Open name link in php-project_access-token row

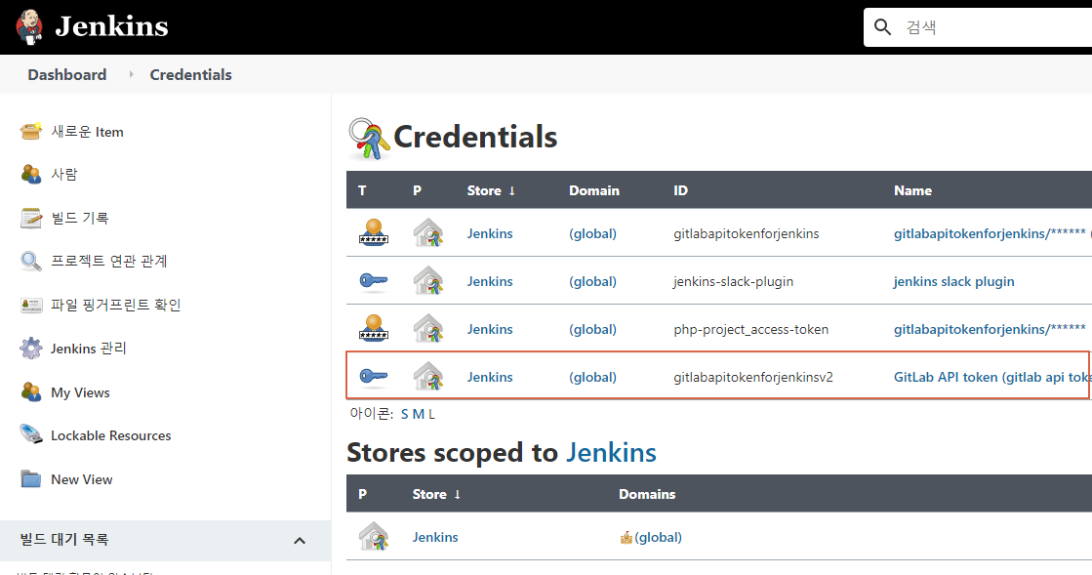pos(990,329)
